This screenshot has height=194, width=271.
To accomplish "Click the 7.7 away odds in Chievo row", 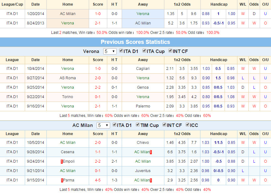I will (194, 143).
